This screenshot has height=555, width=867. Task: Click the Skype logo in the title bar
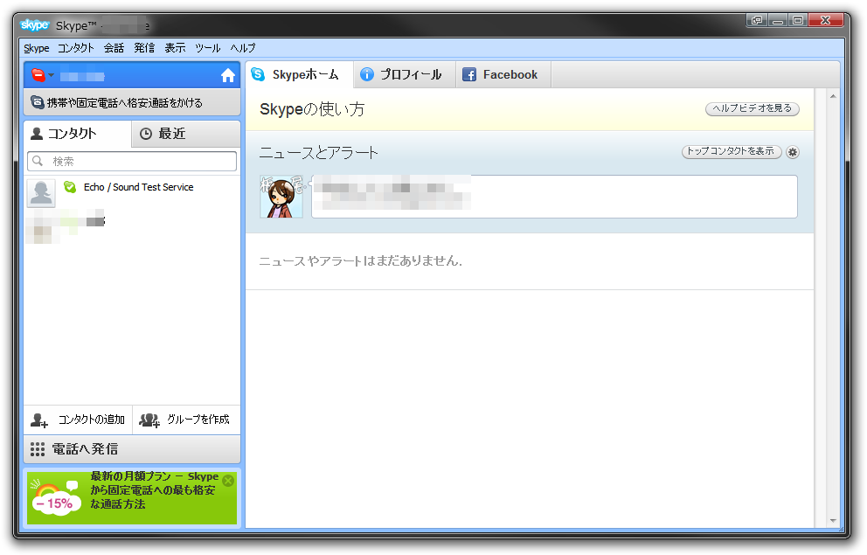[34, 25]
